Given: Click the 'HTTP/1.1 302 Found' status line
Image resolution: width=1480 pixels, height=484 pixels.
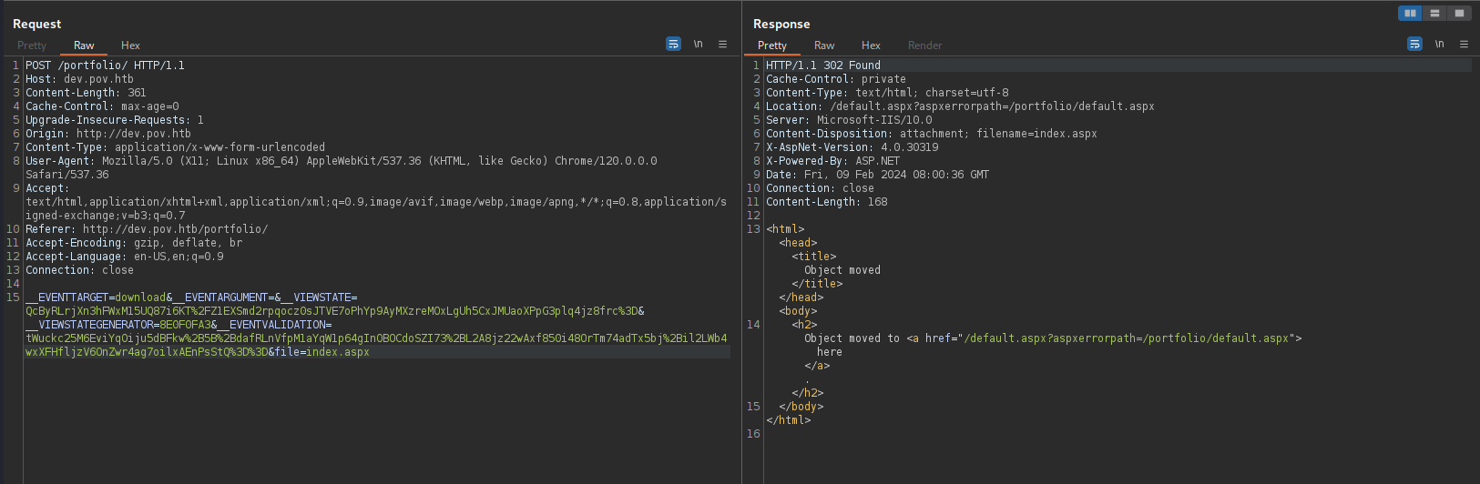Looking at the screenshot, I should tap(823, 66).
